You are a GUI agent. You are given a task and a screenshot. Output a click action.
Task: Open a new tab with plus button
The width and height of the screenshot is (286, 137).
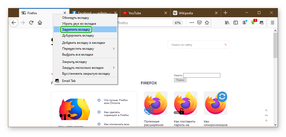(225, 13)
